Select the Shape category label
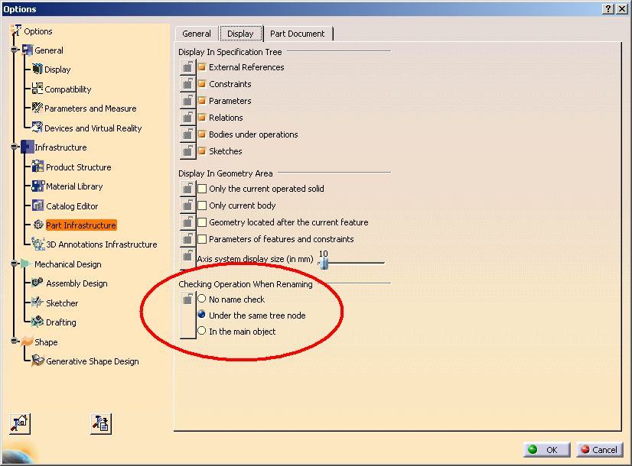The height and width of the screenshot is (466, 632). tap(46, 342)
